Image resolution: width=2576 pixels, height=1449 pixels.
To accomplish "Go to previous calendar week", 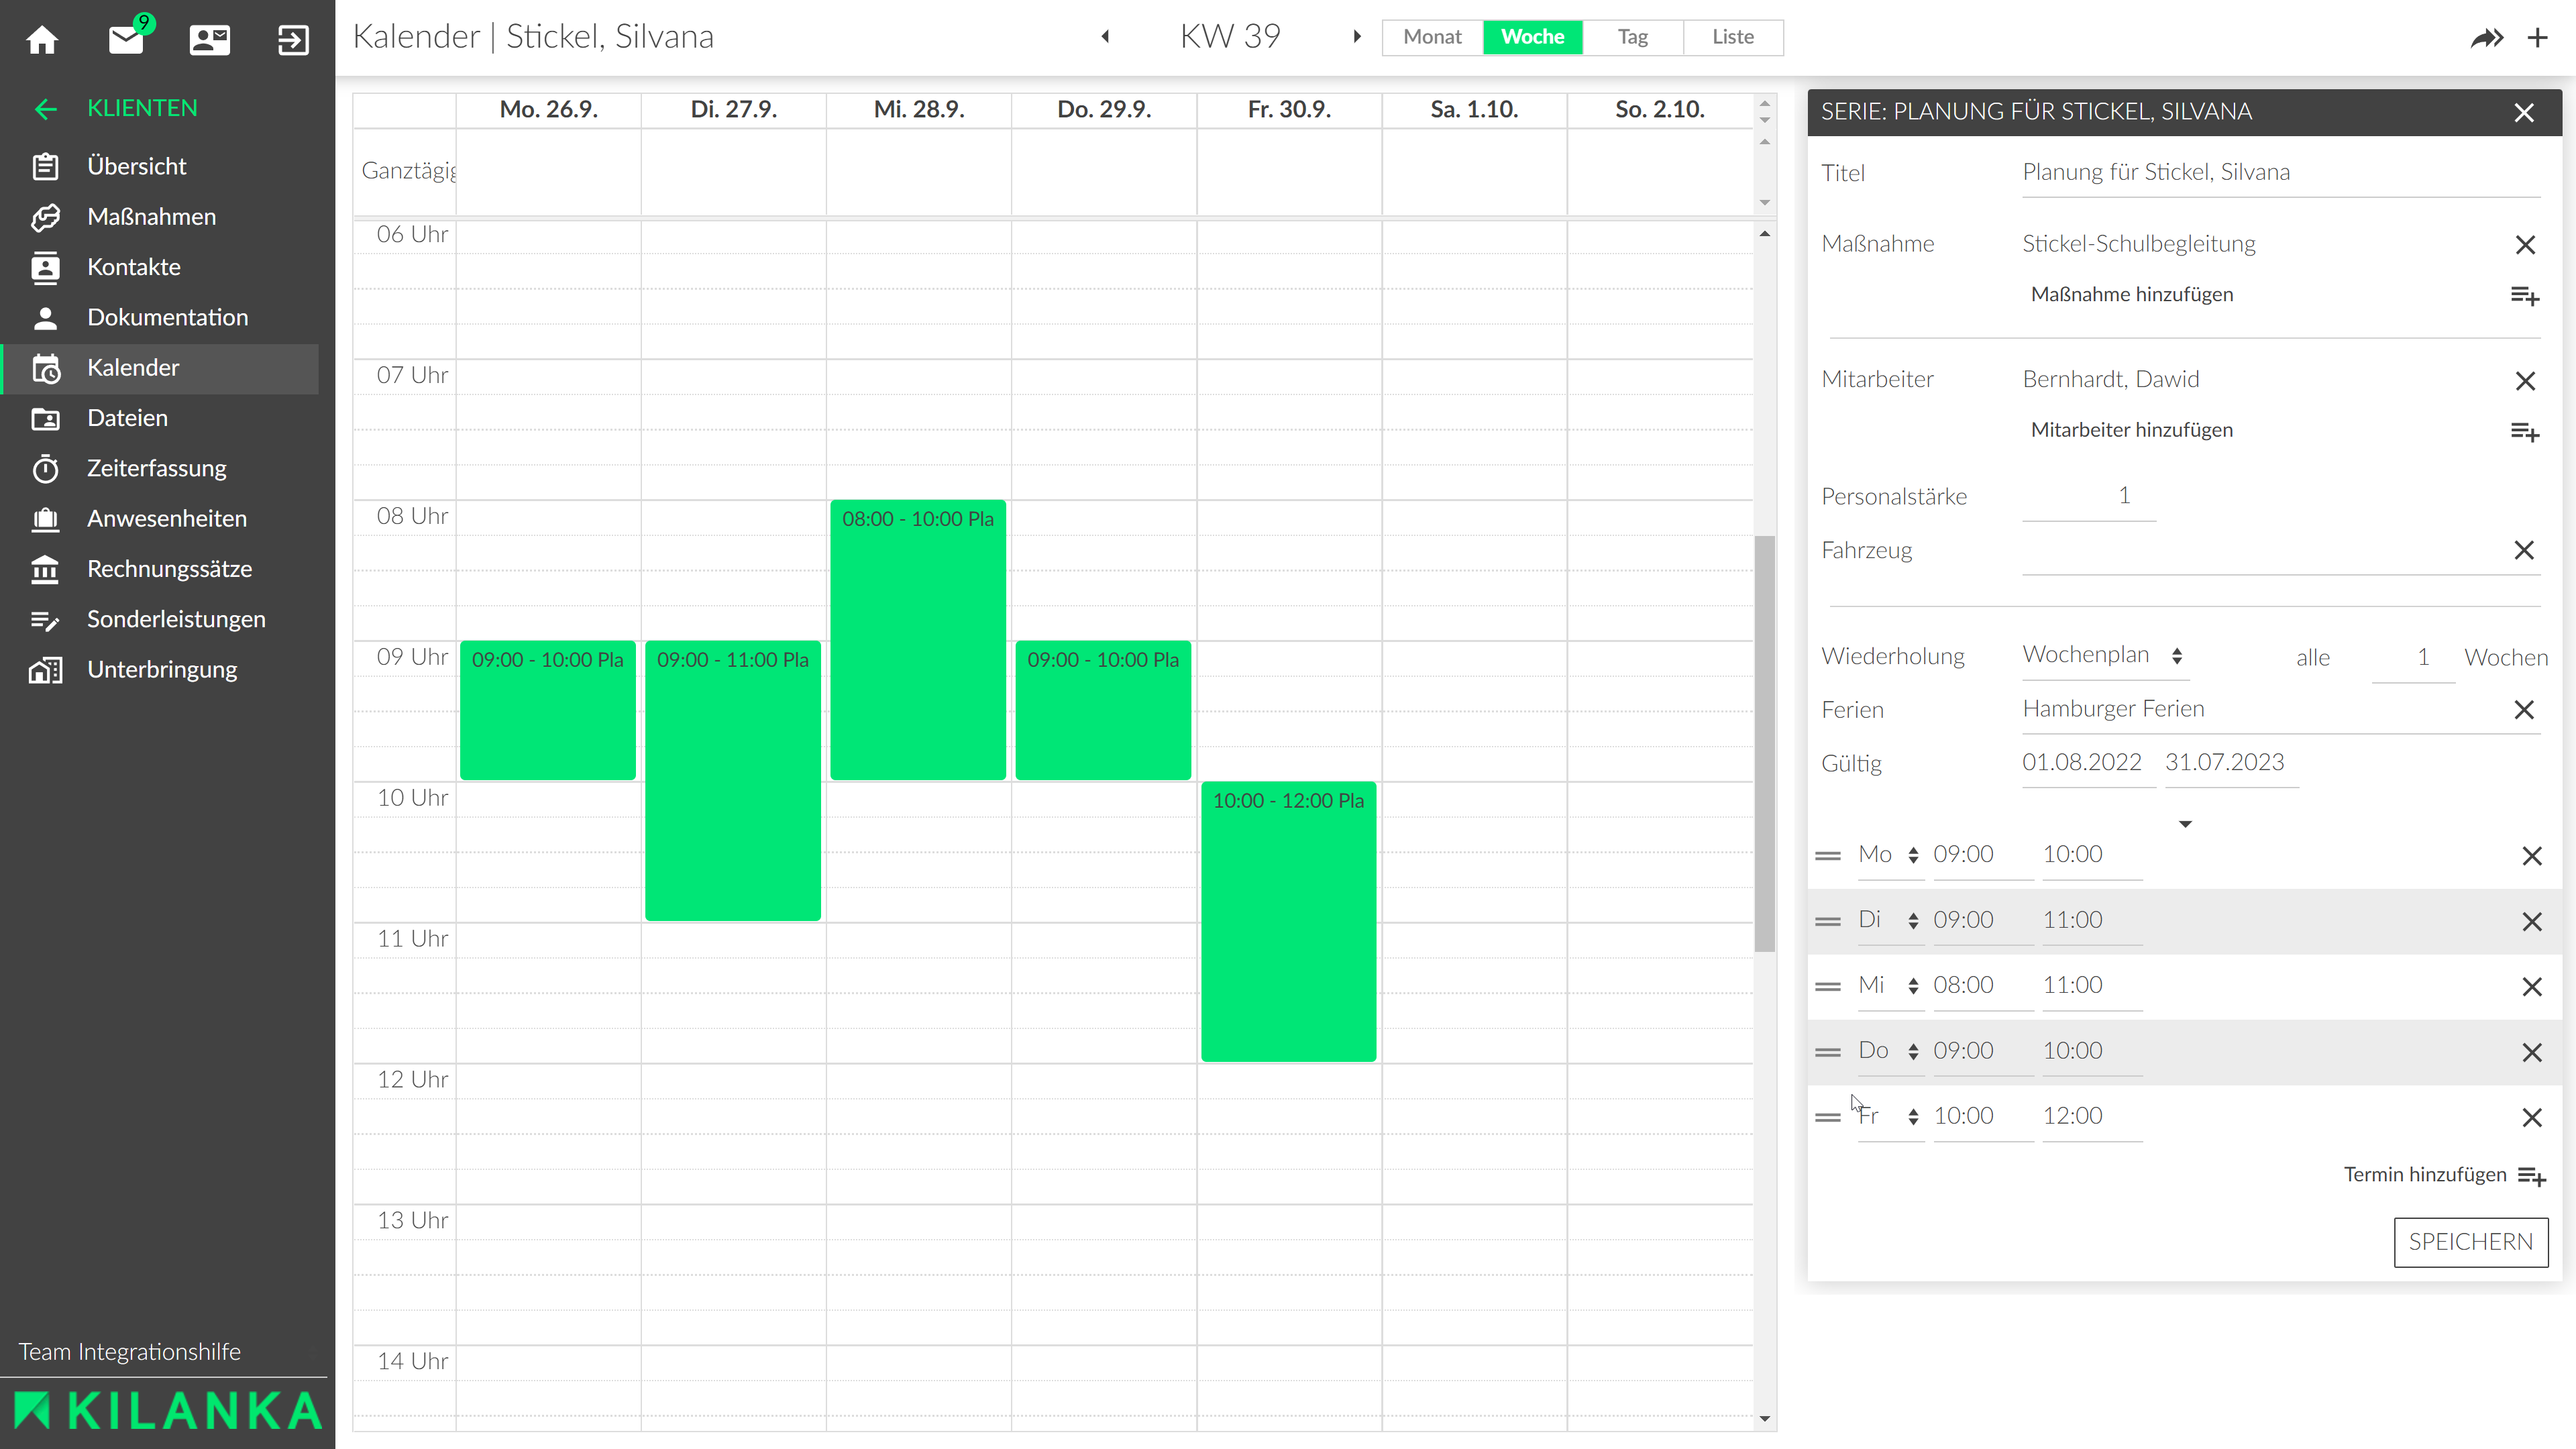I will click(x=1105, y=37).
